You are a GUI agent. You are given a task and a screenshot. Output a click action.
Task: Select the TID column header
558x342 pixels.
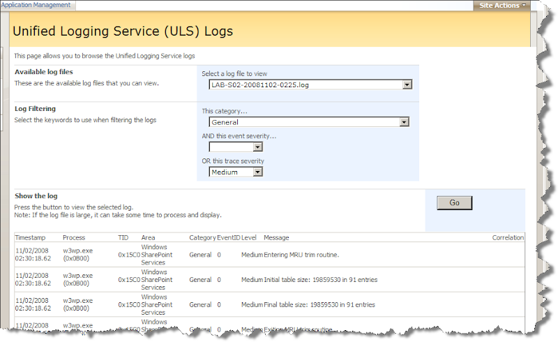123,238
